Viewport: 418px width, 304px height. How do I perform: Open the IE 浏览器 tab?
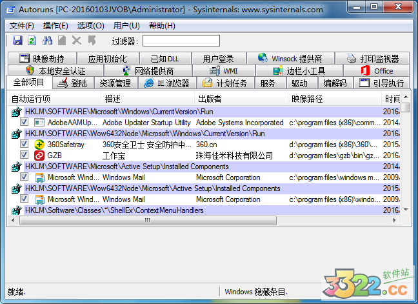tap(167, 83)
